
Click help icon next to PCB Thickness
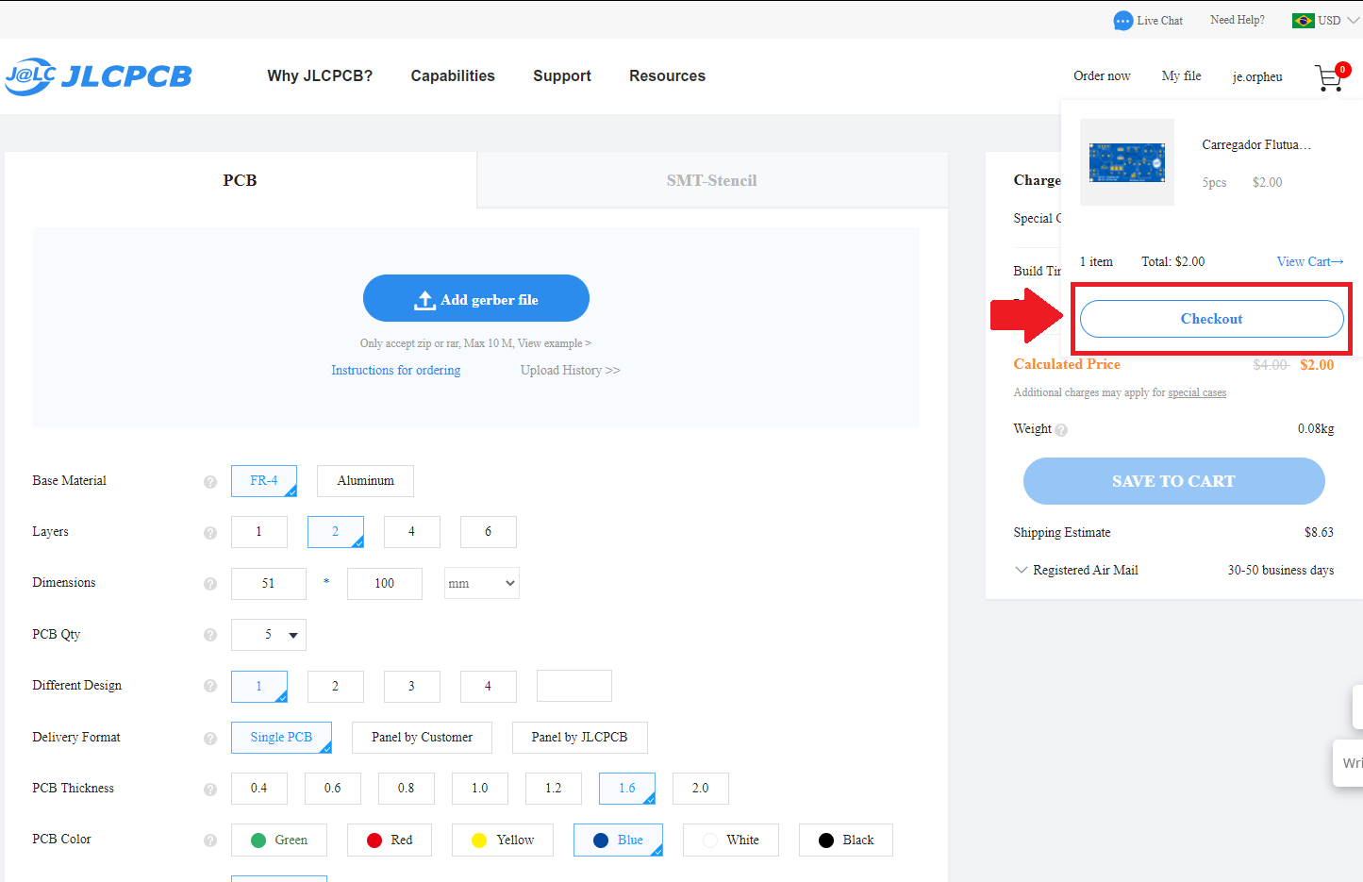[210, 789]
